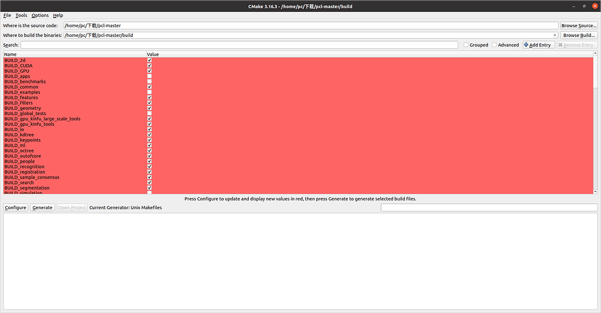This screenshot has width=601, height=313.
Task: Uncheck the BUILD_features checkbox
Action: 150,97
